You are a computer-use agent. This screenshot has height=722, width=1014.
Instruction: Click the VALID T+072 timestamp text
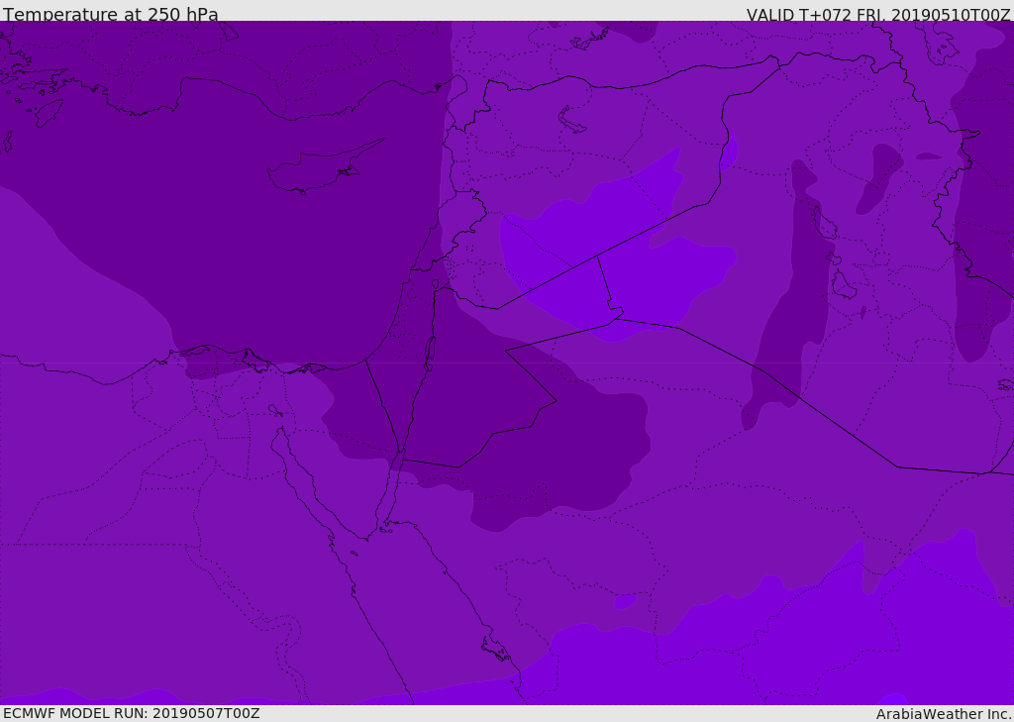point(878,14)
